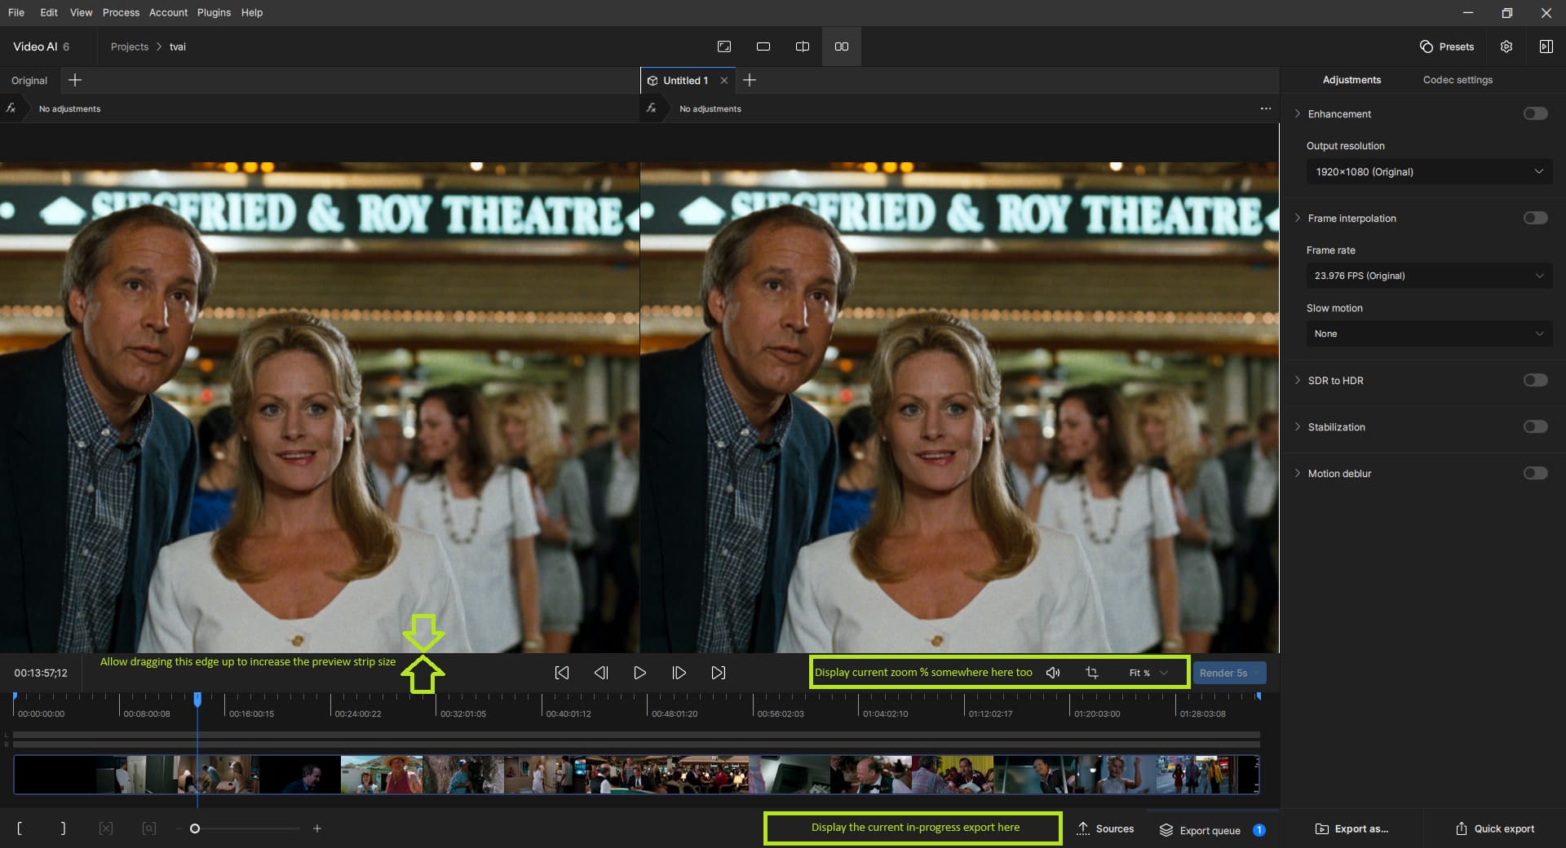Select the split view layout icon
The width and height of the screenshot is (1566, 848).
[x=803, y=46]
